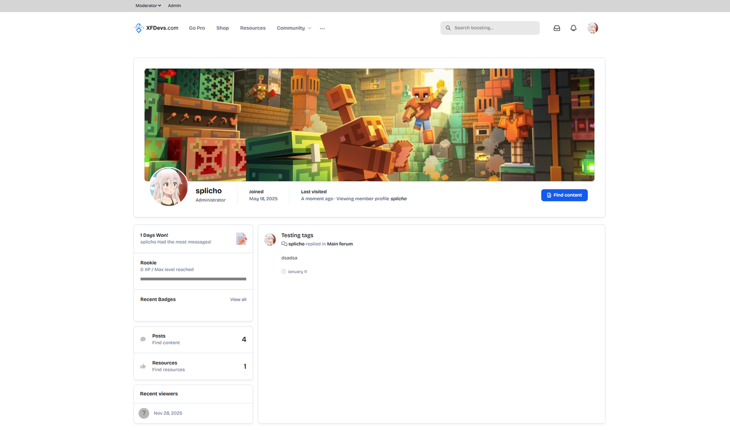Open the Moderator dropdown menu
Viewport: 730px width, 436px height.
pos(148,6)
